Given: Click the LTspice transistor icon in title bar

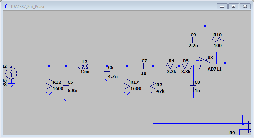Looking at the screenshot, I should tap(6, 7).
